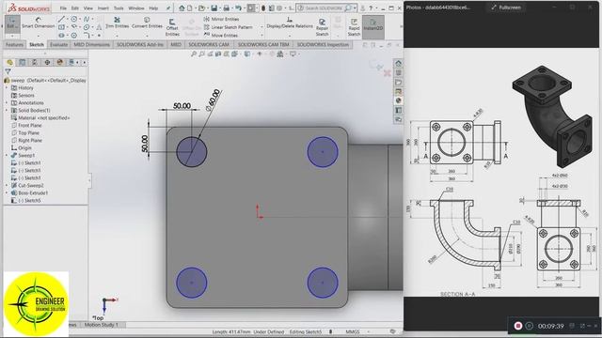
Task: Choose the Trim Entities tool
Action: point(117,23)
